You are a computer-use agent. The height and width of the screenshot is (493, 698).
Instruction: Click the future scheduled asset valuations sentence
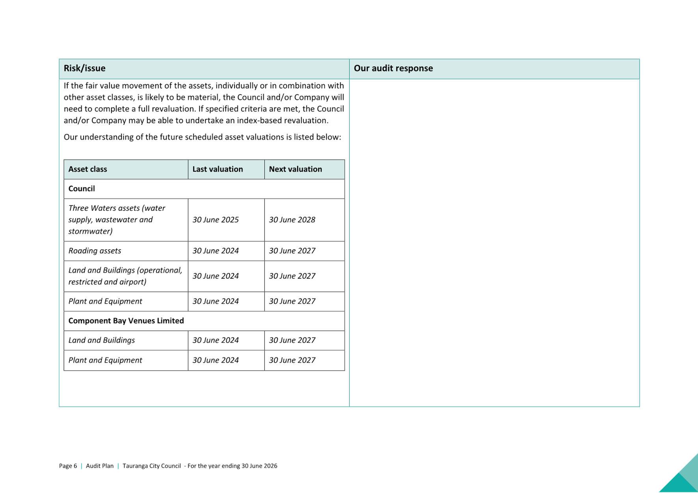[x=202, y=137]
